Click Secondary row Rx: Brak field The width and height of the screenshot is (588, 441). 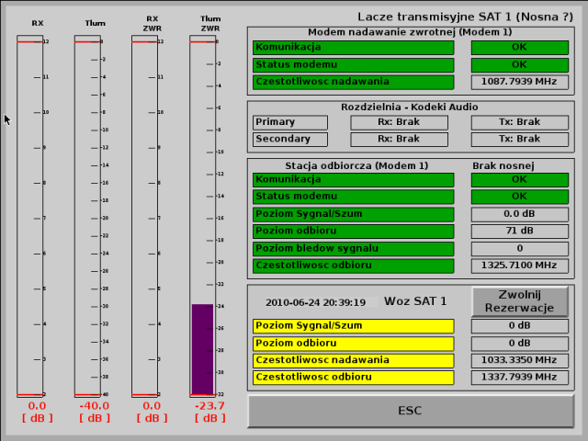point(399,139)
